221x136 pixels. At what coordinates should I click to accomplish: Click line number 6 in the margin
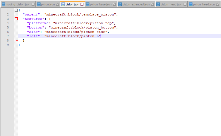[8, 32]
